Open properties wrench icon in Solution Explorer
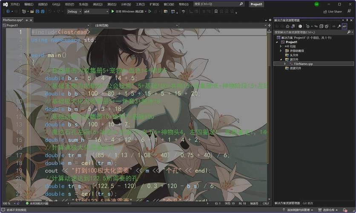This screenshot has width=356, height=213. tap(339, 26)
